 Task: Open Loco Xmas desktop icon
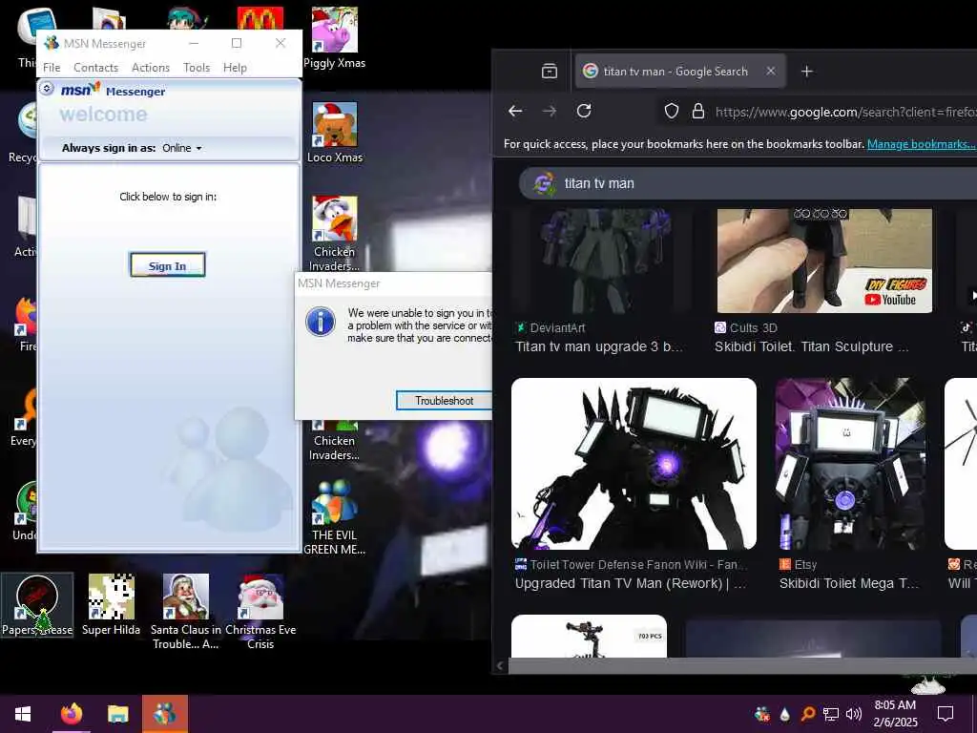[335, 133]
